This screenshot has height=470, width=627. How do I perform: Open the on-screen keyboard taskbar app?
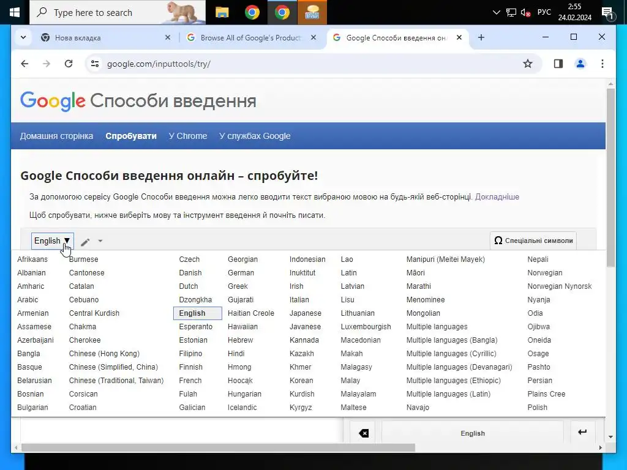point(312,12)
